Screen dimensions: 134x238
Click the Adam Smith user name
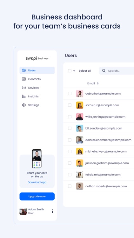[36, 209]
